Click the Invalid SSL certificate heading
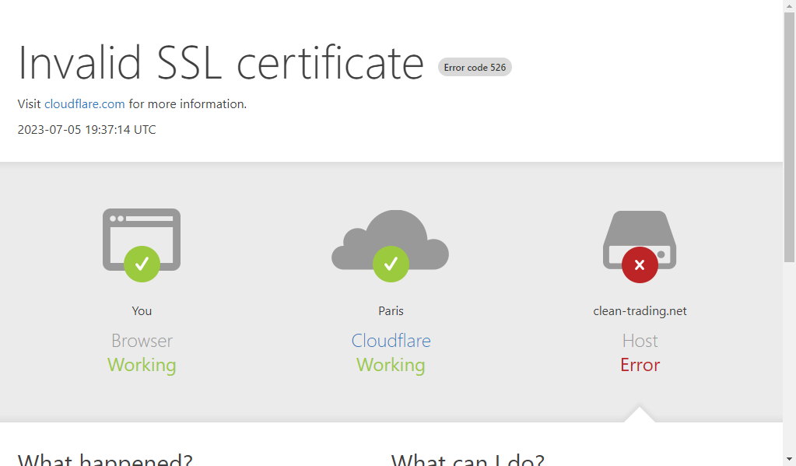The width and height of the screenshot is (796, 466). 221,63
